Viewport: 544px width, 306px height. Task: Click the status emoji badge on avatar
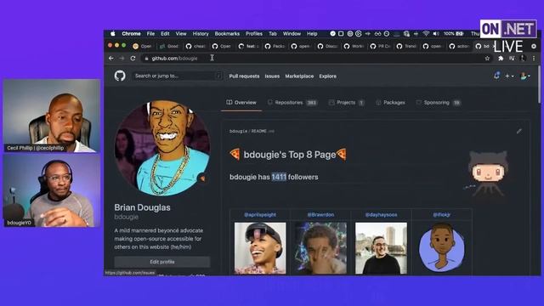pos(202,178)
